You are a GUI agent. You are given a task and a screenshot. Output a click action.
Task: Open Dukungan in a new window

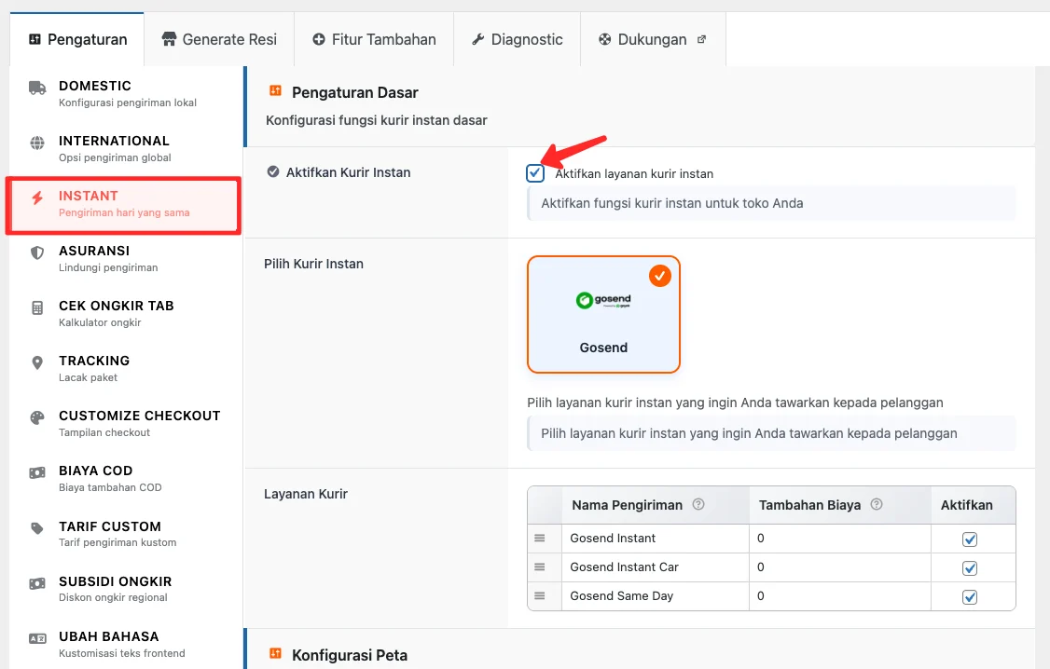[653, 39]
